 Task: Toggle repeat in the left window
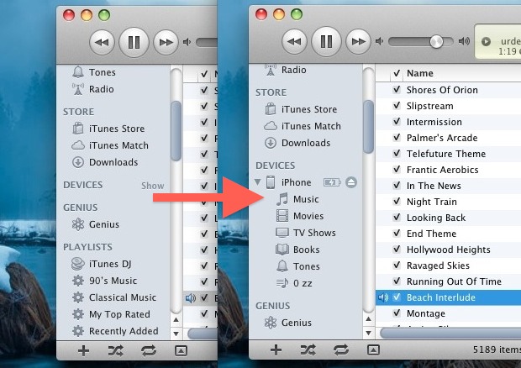149,350
